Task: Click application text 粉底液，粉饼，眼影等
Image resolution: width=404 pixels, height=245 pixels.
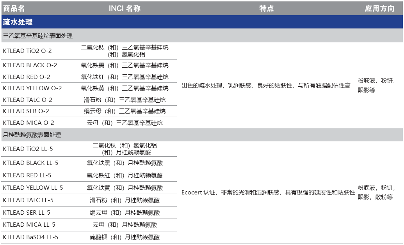Action: click(376, 85)
